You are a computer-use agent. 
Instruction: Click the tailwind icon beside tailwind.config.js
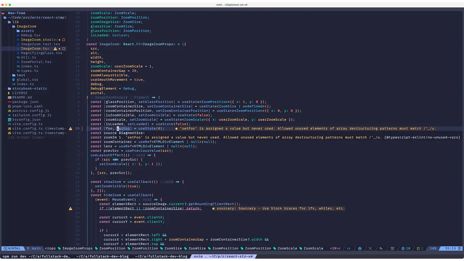pos(9,115)
